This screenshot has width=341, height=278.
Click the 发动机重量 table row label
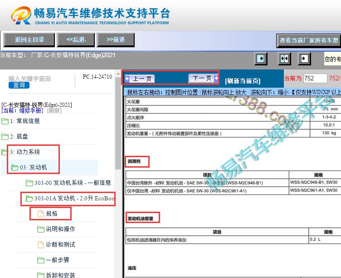174,134
